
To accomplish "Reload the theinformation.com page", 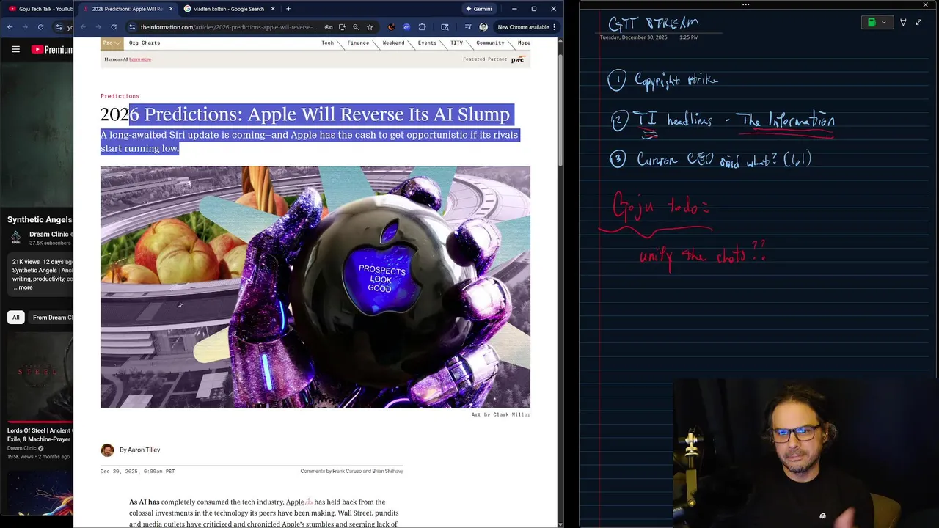I will [114, 27].
